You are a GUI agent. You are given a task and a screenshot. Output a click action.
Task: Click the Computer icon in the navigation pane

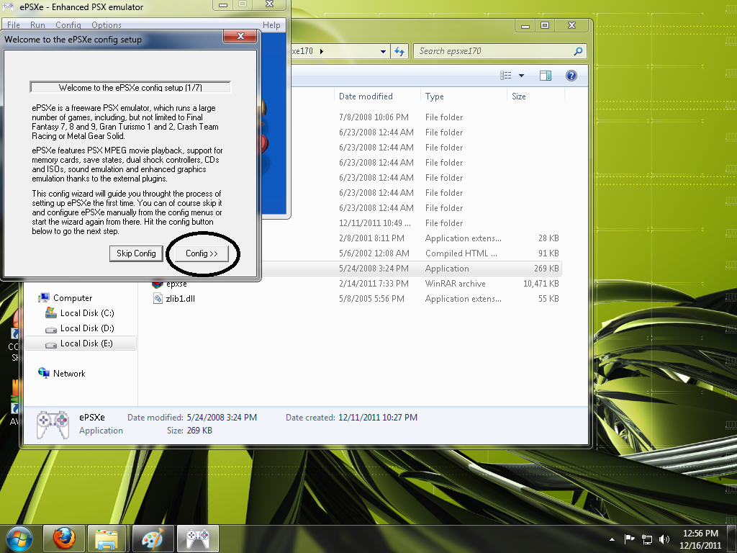pyautogui.click(x=44, y=297)
